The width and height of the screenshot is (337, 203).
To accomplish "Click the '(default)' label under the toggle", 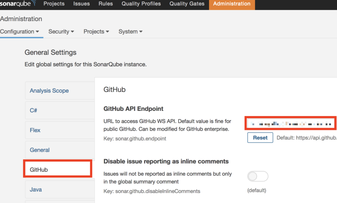I will (x=257, y=190).
